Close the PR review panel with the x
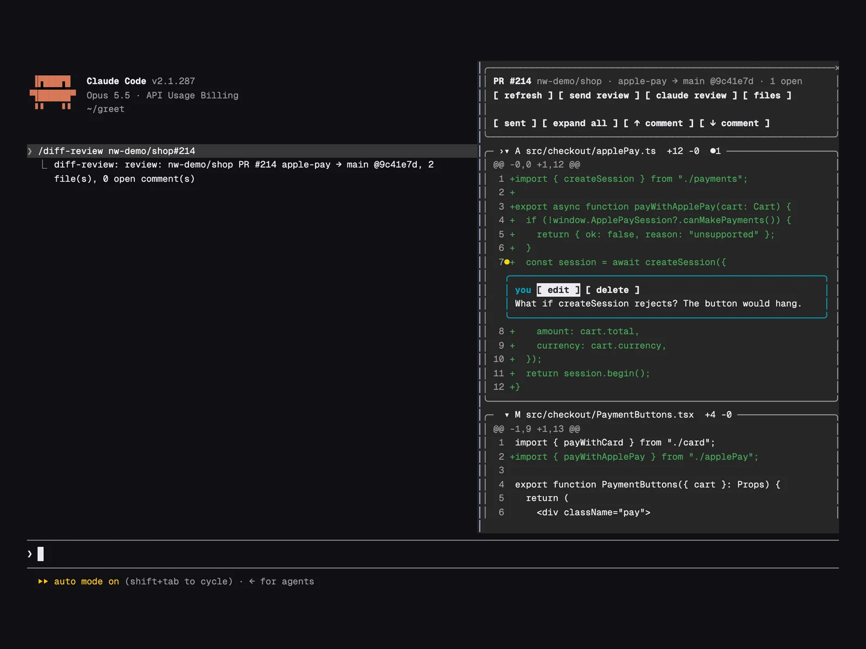866x649 pixels. pos(837,68)
